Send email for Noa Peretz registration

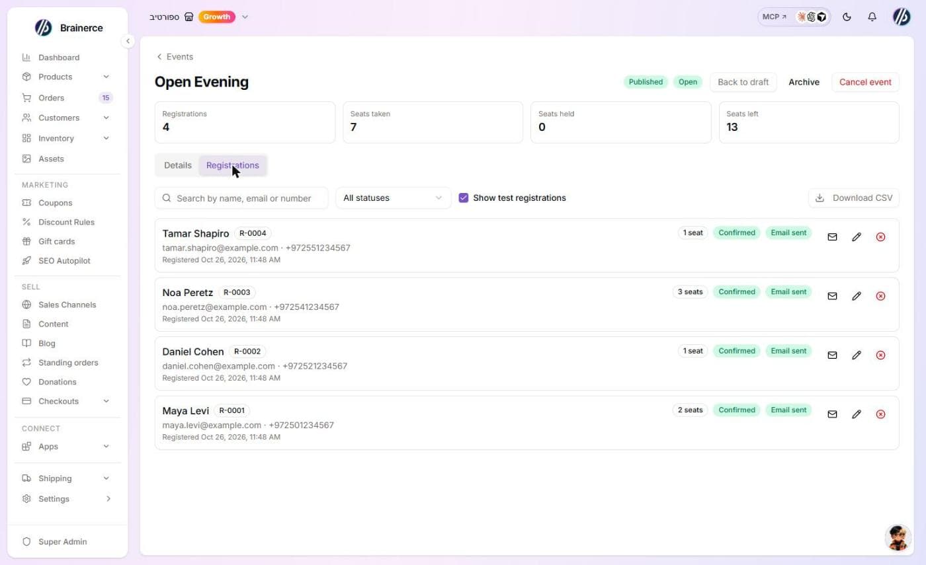[x=832, y=296]
